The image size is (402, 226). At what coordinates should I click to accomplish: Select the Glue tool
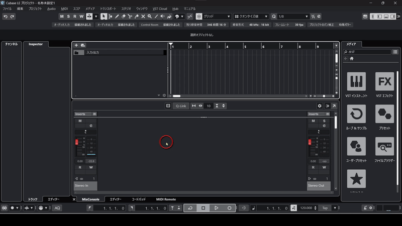(x=136, y=17)
